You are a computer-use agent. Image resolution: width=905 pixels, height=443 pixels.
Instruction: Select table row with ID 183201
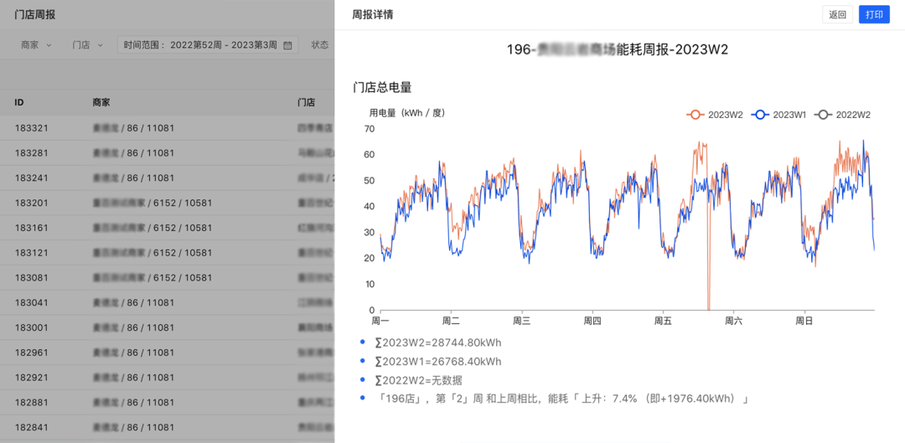(168, 203)
